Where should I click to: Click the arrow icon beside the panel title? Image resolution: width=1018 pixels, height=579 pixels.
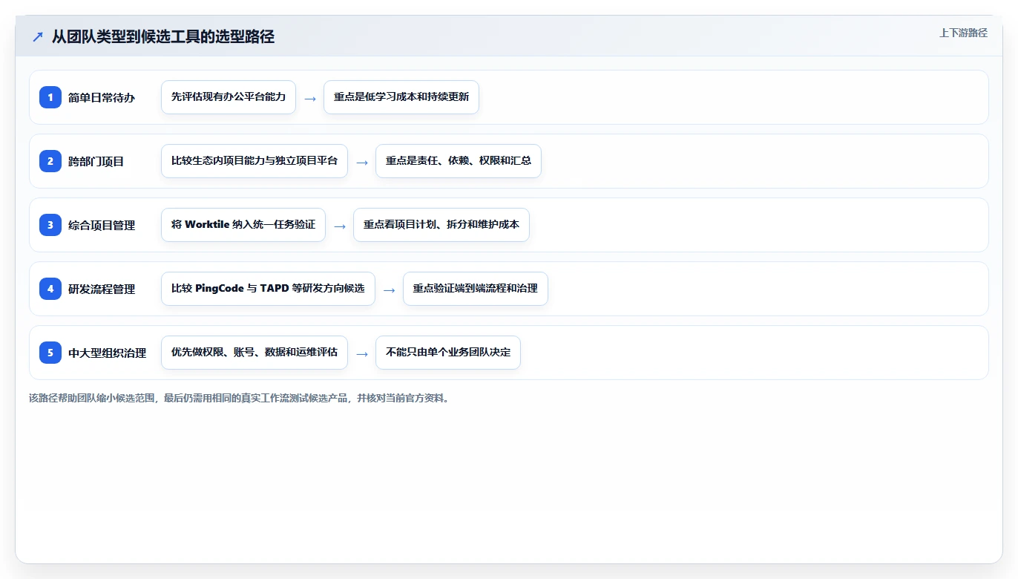point(38,36)
